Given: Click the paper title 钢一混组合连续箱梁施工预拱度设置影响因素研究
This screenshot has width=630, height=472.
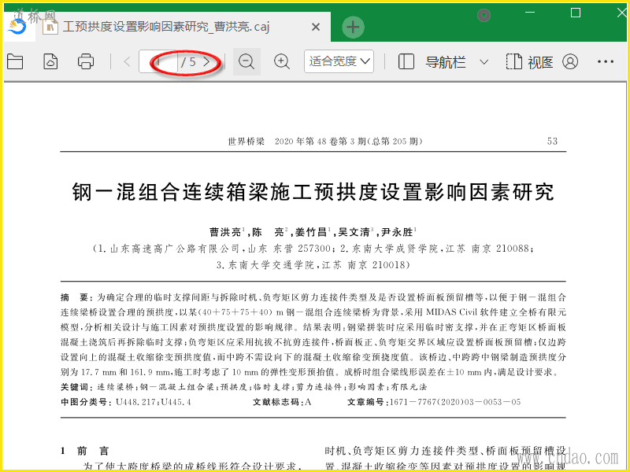Looking at the screenshot, I should pos(313,192).
